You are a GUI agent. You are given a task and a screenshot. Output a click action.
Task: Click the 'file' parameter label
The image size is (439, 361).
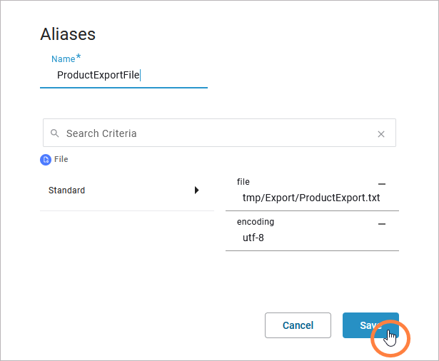click(x=243, y=182)
